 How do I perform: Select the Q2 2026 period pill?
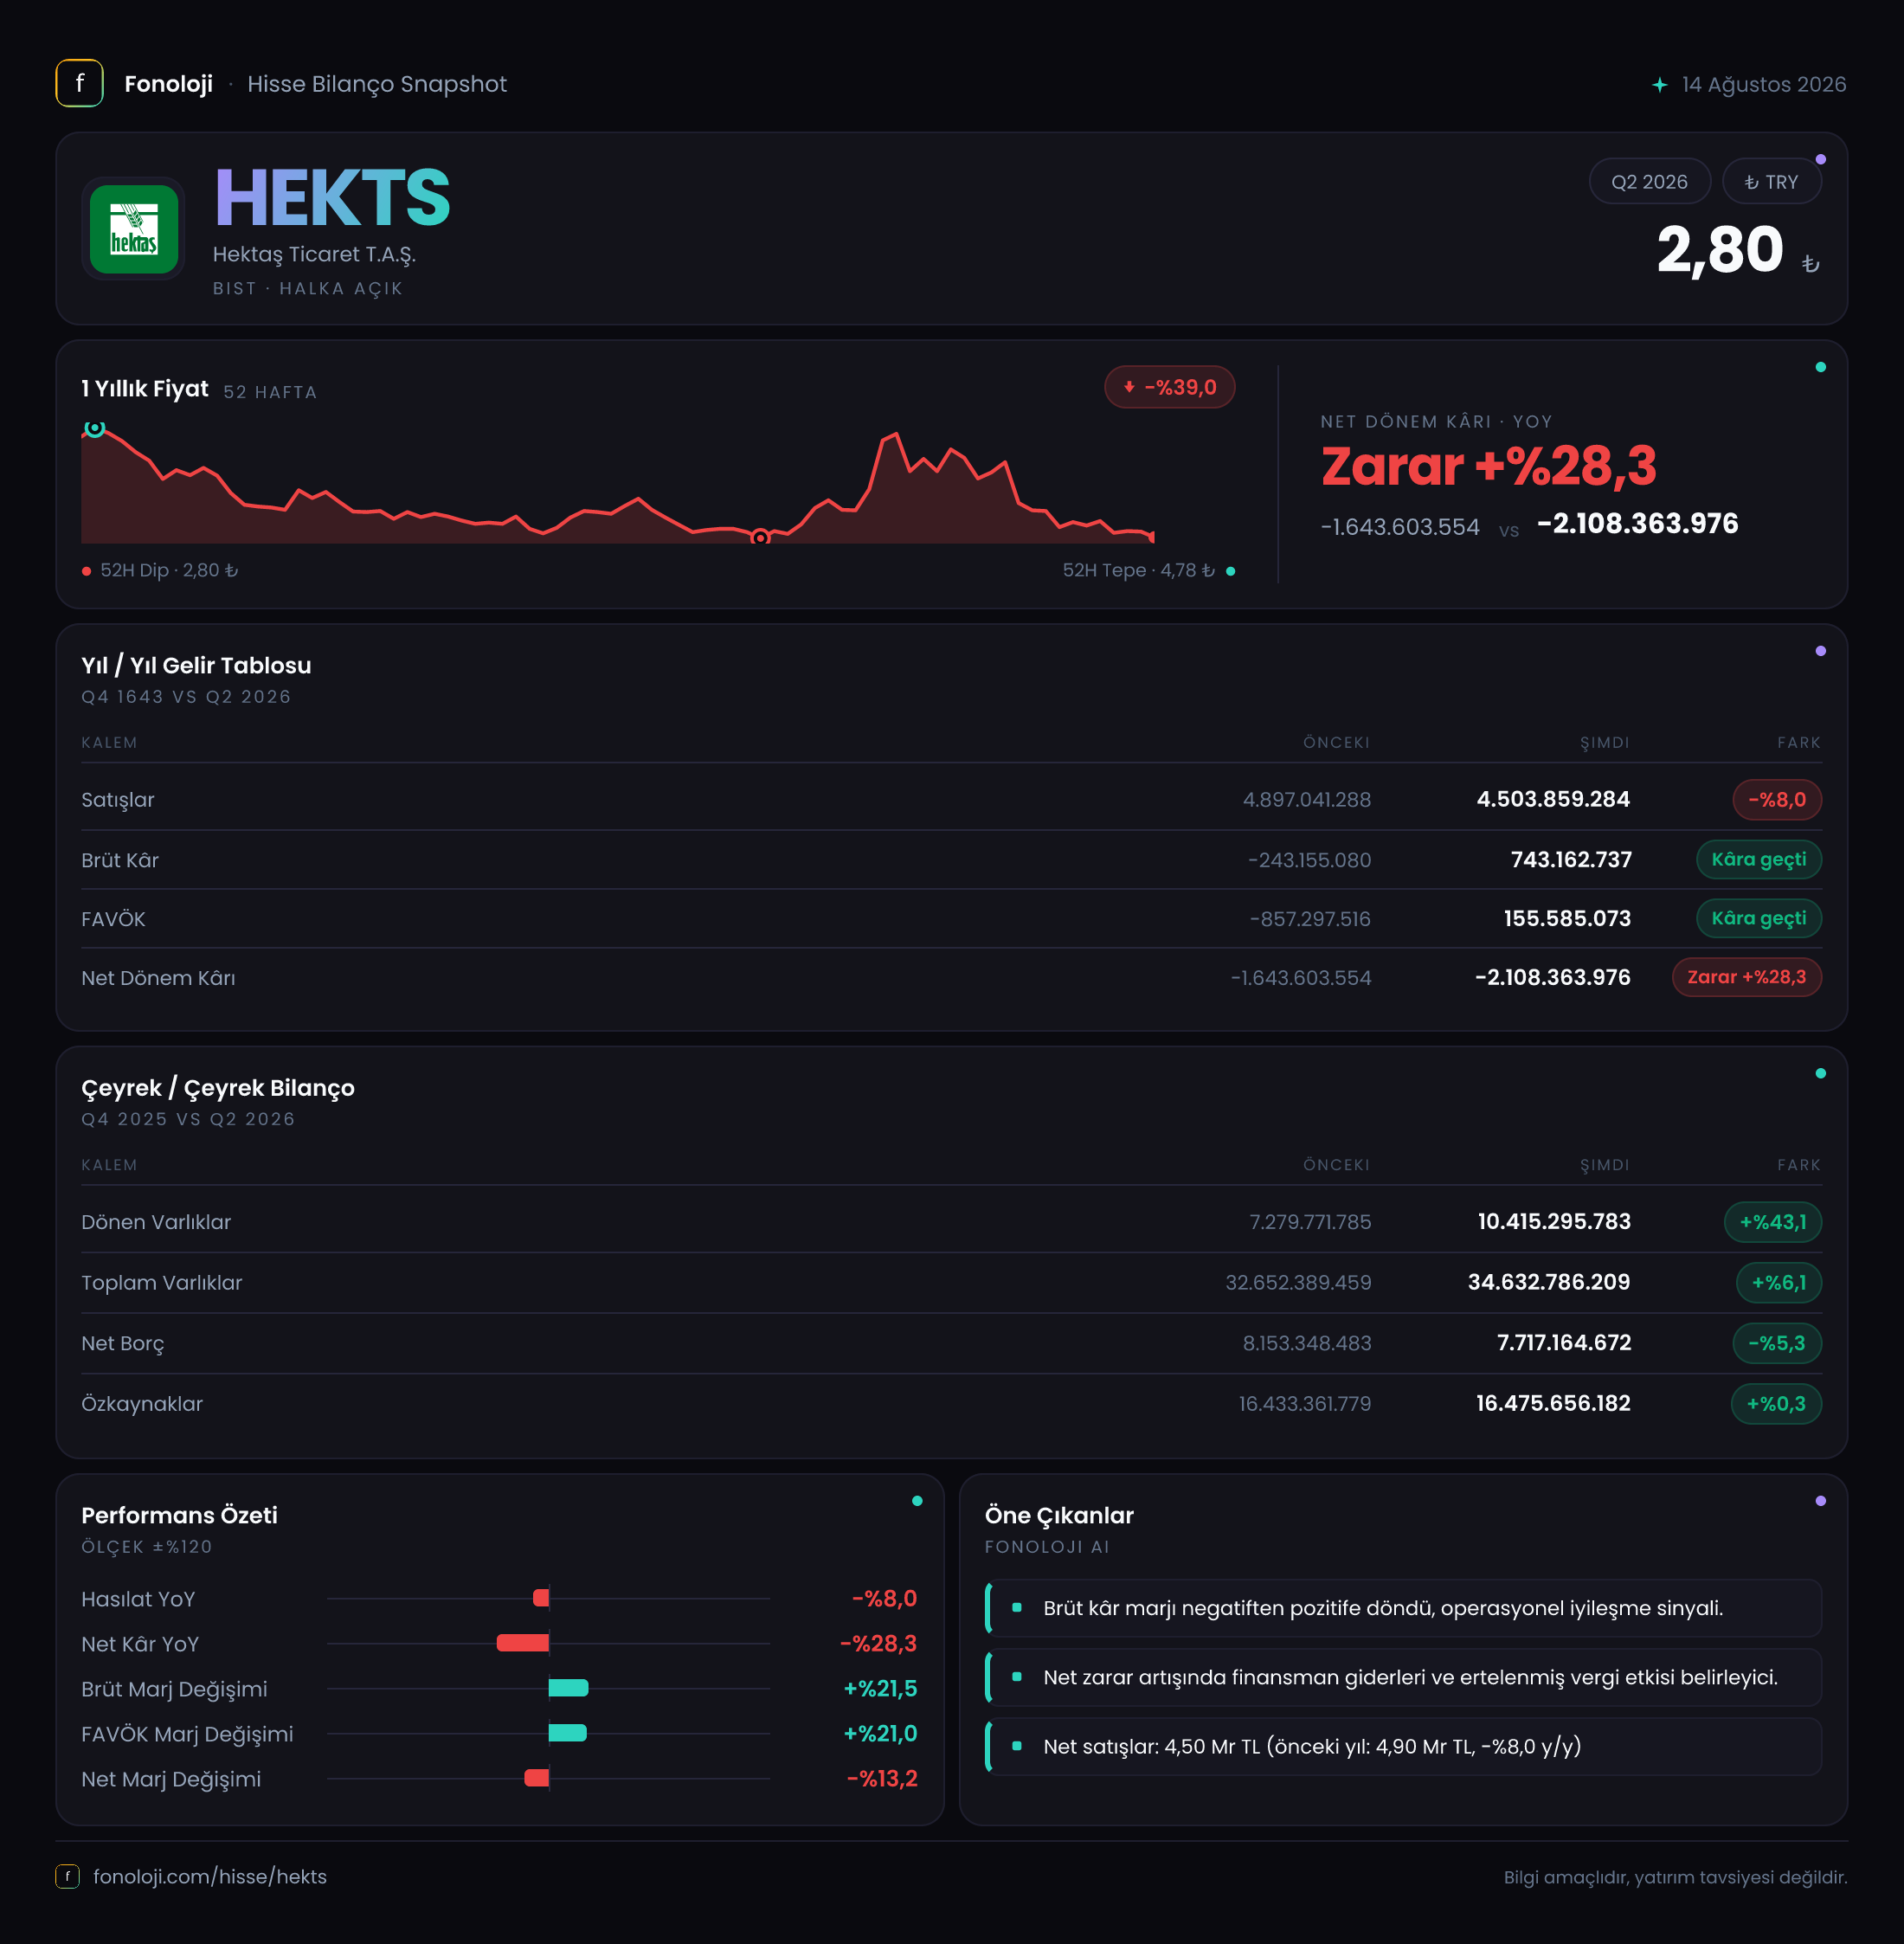(x=1649, y=182)
